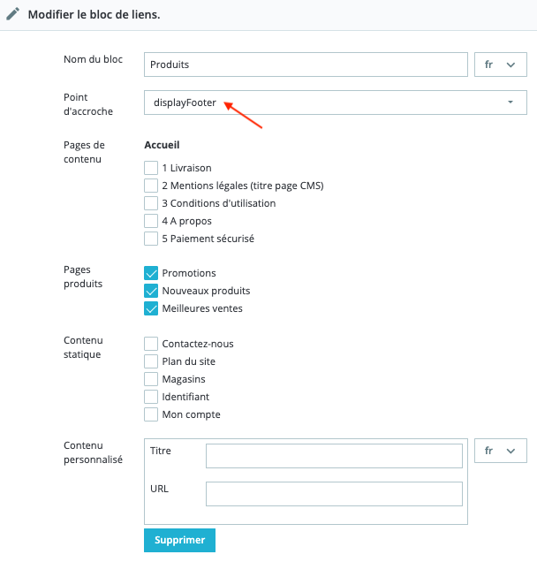This screenshot has height=562, width=537.
Task: Enable 2 Mentions légales checkbox
Action: pyautogui.click(x=151, y=186)
